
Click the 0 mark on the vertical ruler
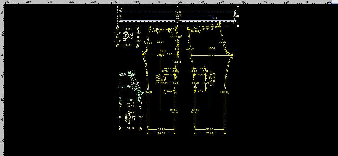2,100
